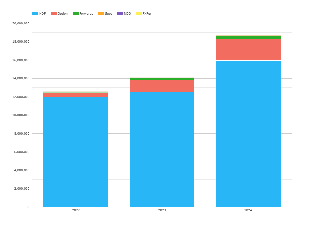The image size is (324, 230).
Task: Click the orange Spot legend swatch
Action: click(101, 14)
